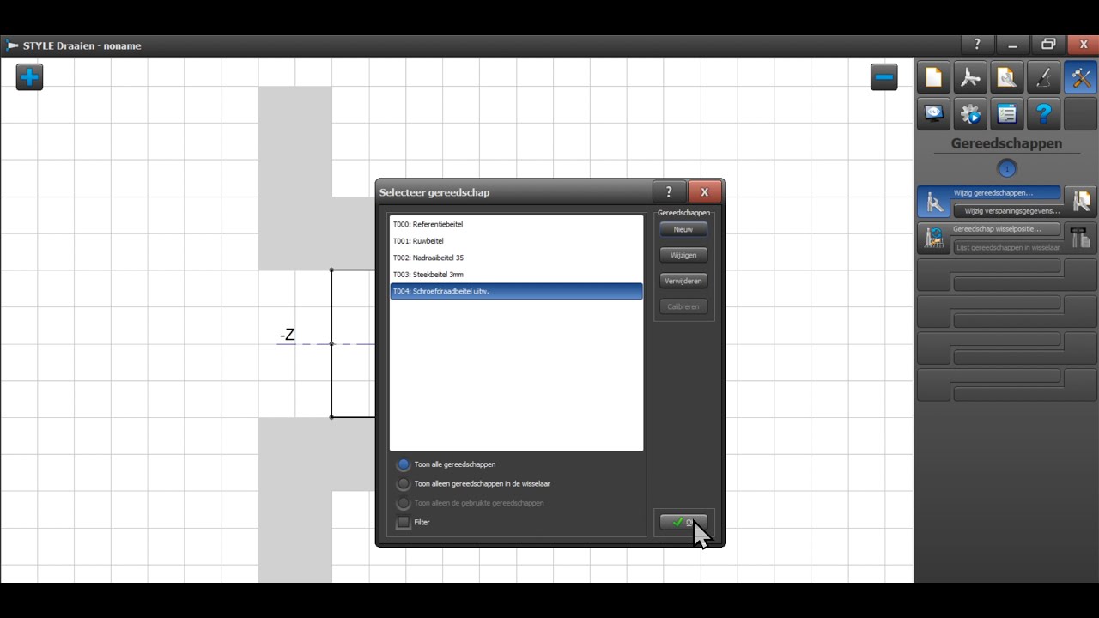This screenshot has height=618, width=1099.
Task: Select Toon alleen de gebruikte gereedschappen option
Action: 470,503
